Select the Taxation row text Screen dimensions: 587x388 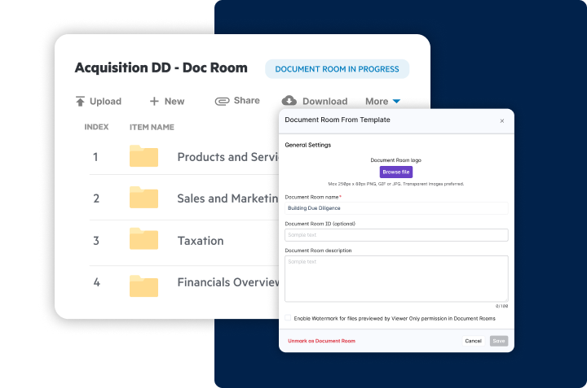[x=201, y=241]
